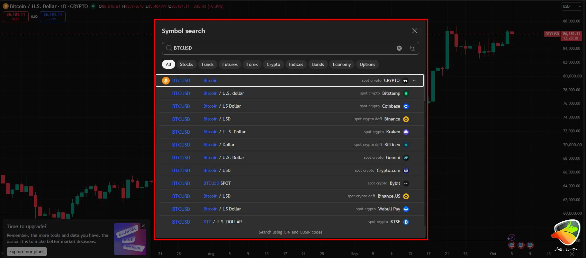
Task: Click the Crypto.com exchange icon
Action: coord(406,171)
